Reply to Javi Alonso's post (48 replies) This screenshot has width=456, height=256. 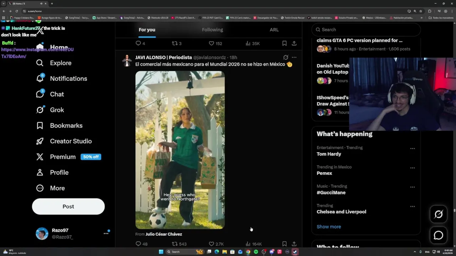click(141, 244)
